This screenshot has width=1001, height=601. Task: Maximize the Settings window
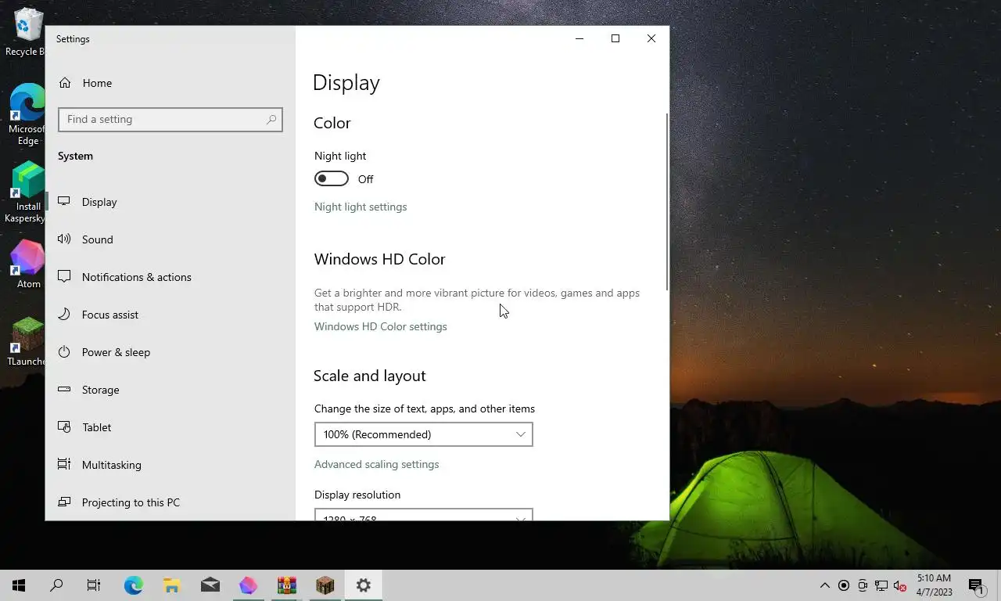coord(615,38)
